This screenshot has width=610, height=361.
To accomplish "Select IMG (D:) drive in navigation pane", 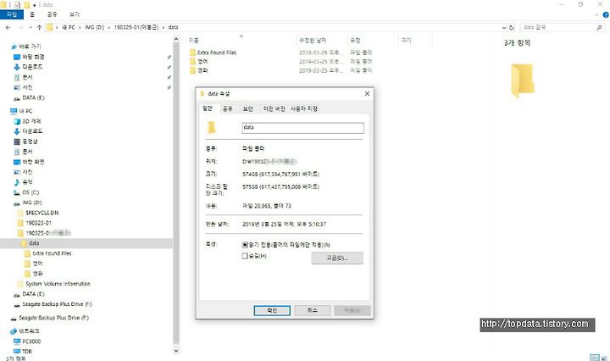I will [28, 203].
